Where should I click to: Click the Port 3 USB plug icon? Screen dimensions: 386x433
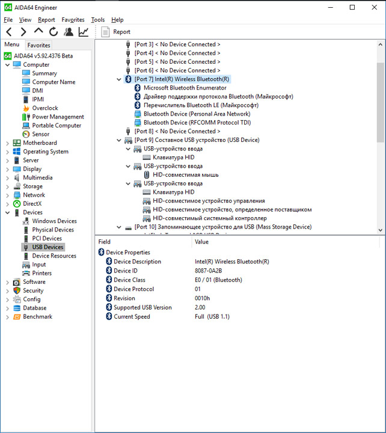point(128,45)
